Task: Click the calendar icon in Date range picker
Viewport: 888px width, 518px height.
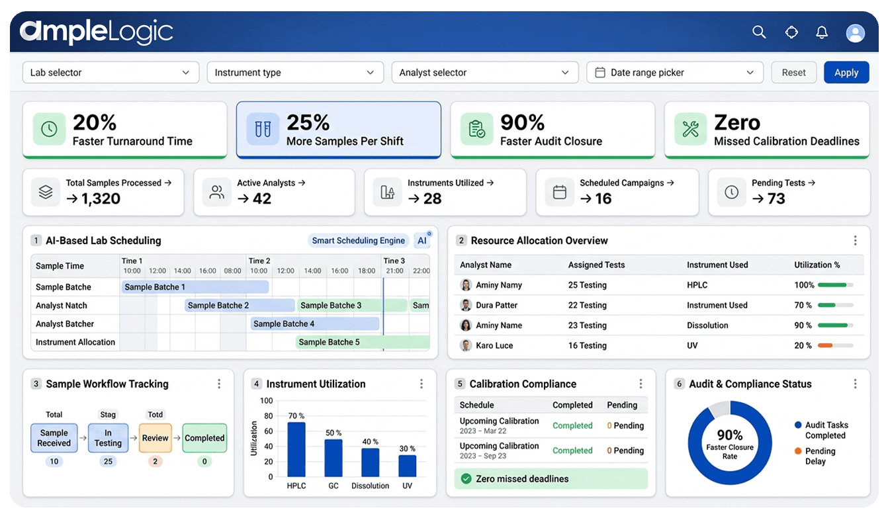Action: click(x=600, y=73)
